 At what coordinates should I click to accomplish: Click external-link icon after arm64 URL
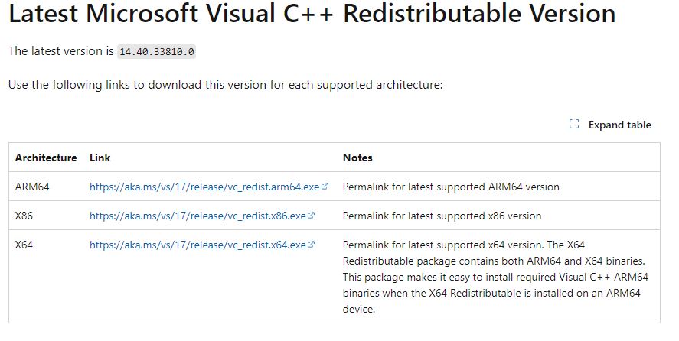325,187
